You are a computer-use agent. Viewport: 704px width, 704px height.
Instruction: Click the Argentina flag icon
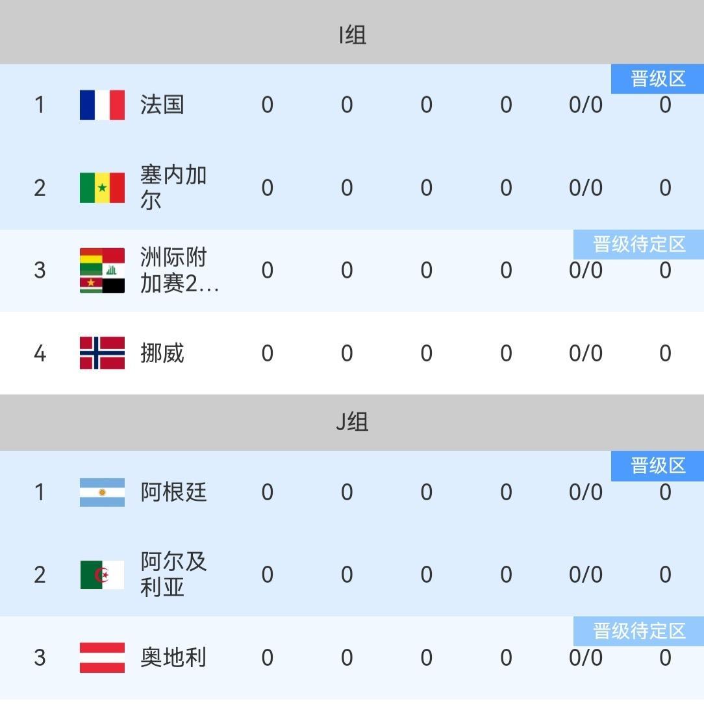click(x=102, y=492)
